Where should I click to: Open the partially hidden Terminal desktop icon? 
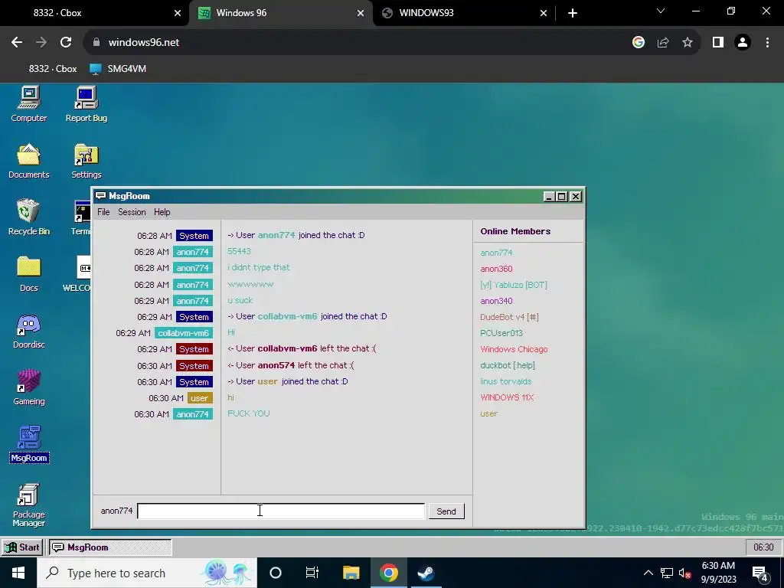(82, 217)
